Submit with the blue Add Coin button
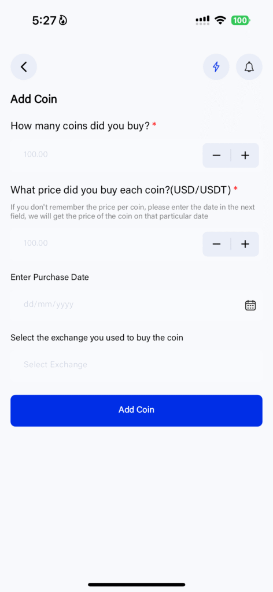Screen dimensions: 273x592 click(x=136, y=410)
